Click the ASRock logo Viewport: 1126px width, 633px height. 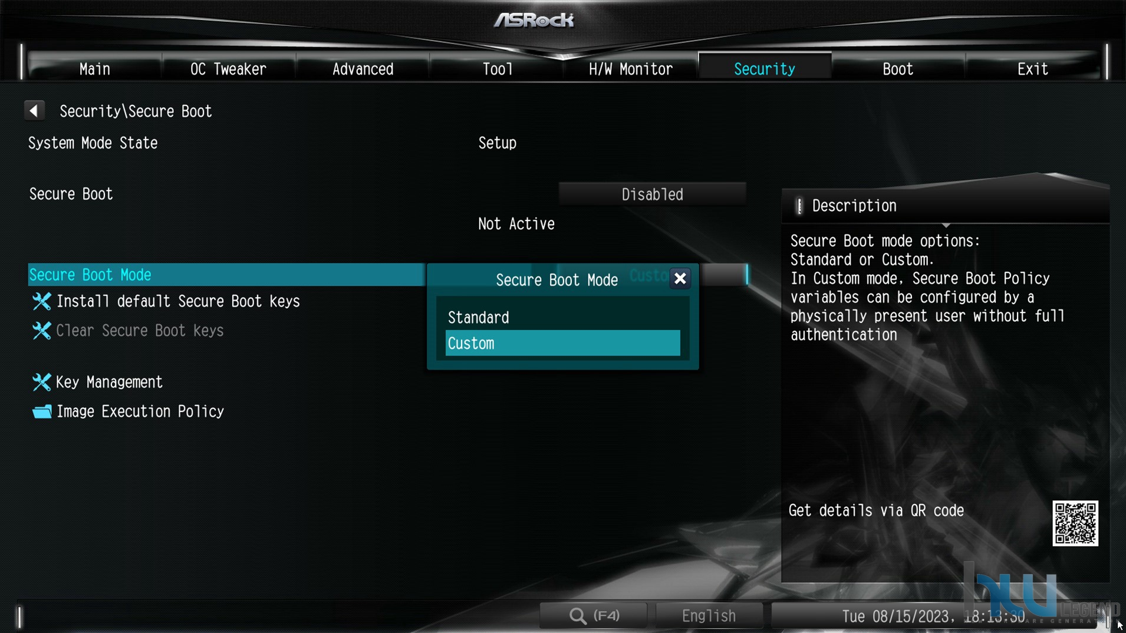click(x=534, y=20)
